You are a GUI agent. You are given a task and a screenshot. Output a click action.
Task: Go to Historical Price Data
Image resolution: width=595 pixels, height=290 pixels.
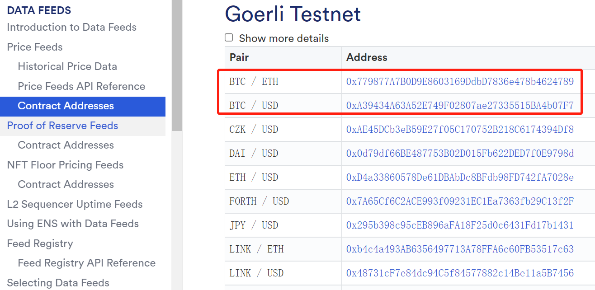67,66
